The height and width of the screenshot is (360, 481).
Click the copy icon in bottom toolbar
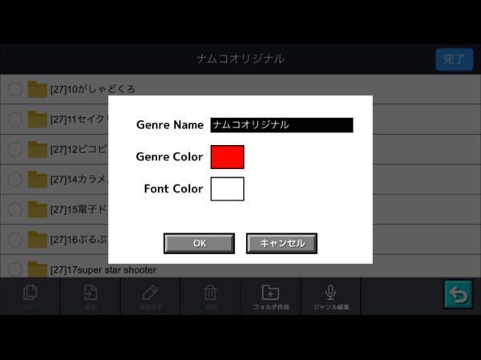tap(30, 294)
